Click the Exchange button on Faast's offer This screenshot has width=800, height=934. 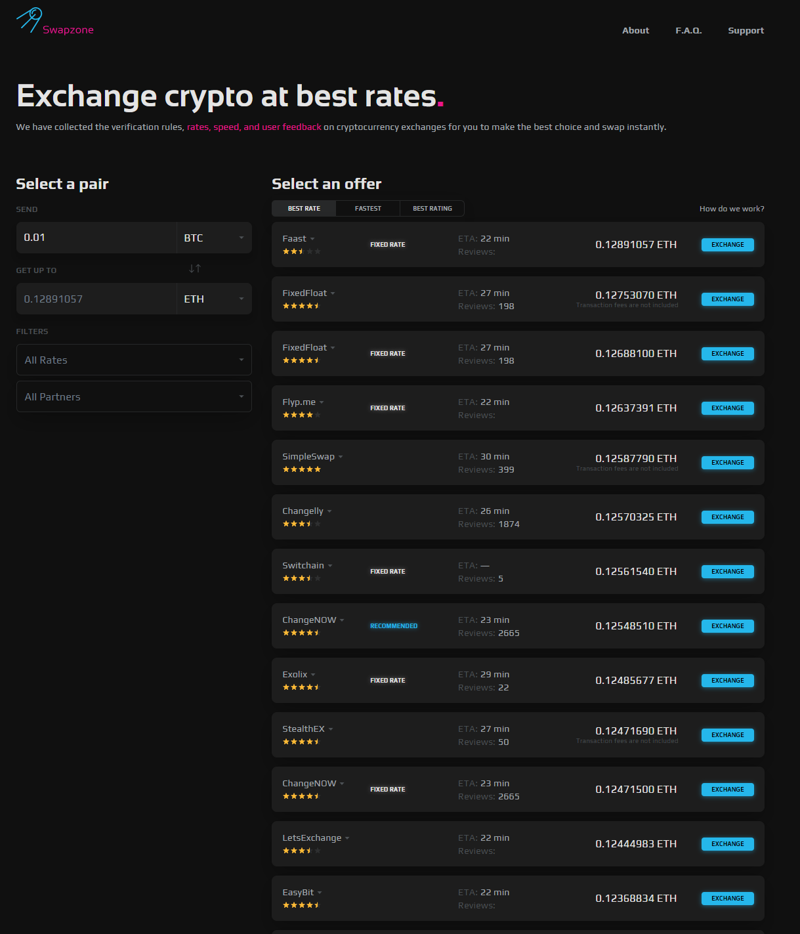click(727, 244)
